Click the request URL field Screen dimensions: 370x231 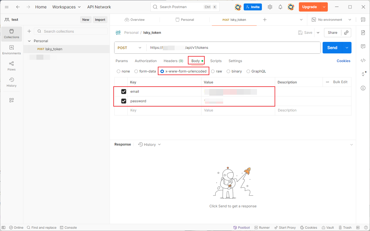click(233, 48)
